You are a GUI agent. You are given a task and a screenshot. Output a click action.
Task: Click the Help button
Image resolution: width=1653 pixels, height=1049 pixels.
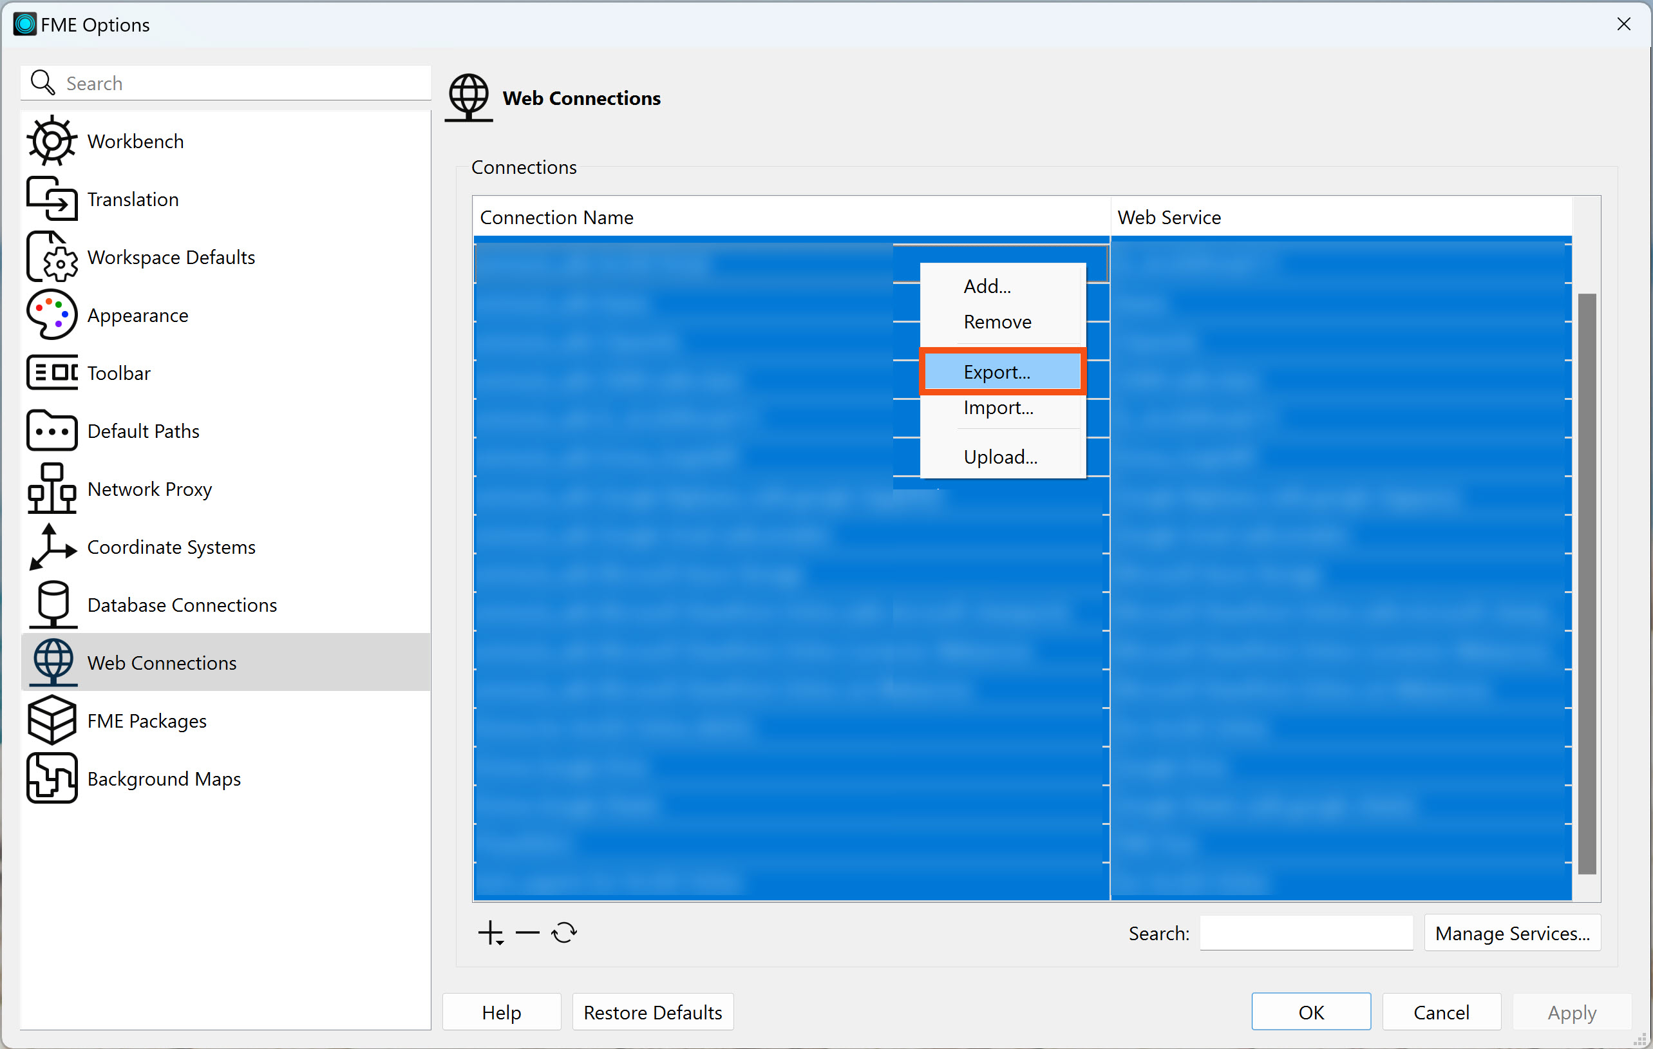tap(502, 1012)
